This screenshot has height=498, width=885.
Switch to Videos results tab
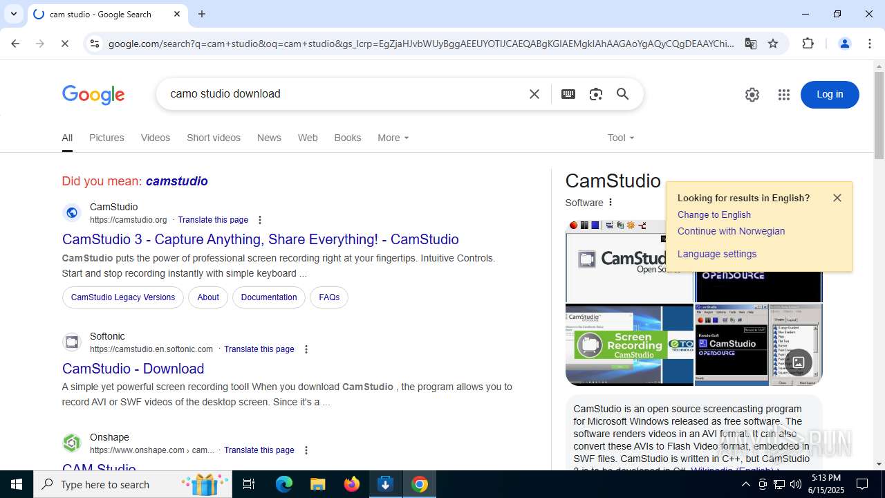pyautogui.click(x=156, y=138)
